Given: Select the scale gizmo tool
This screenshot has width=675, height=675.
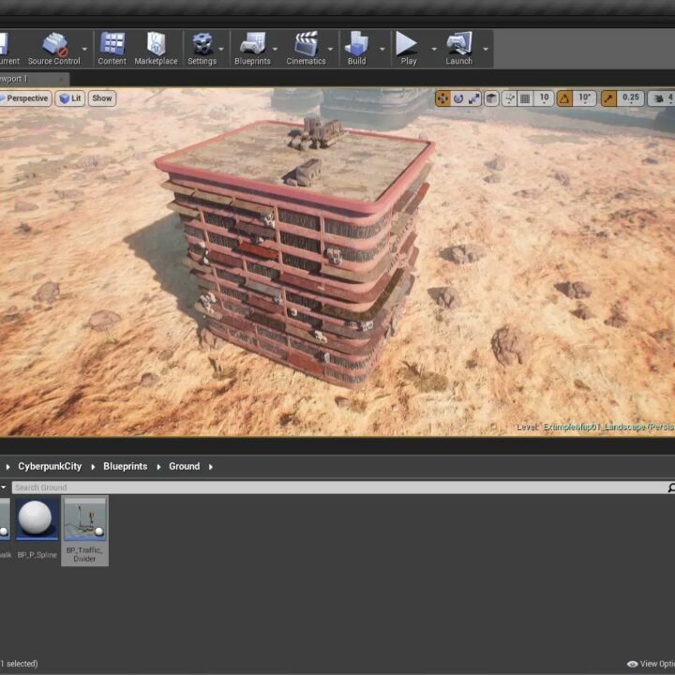Looking at the screenshot, I should [x=474, y=98].
